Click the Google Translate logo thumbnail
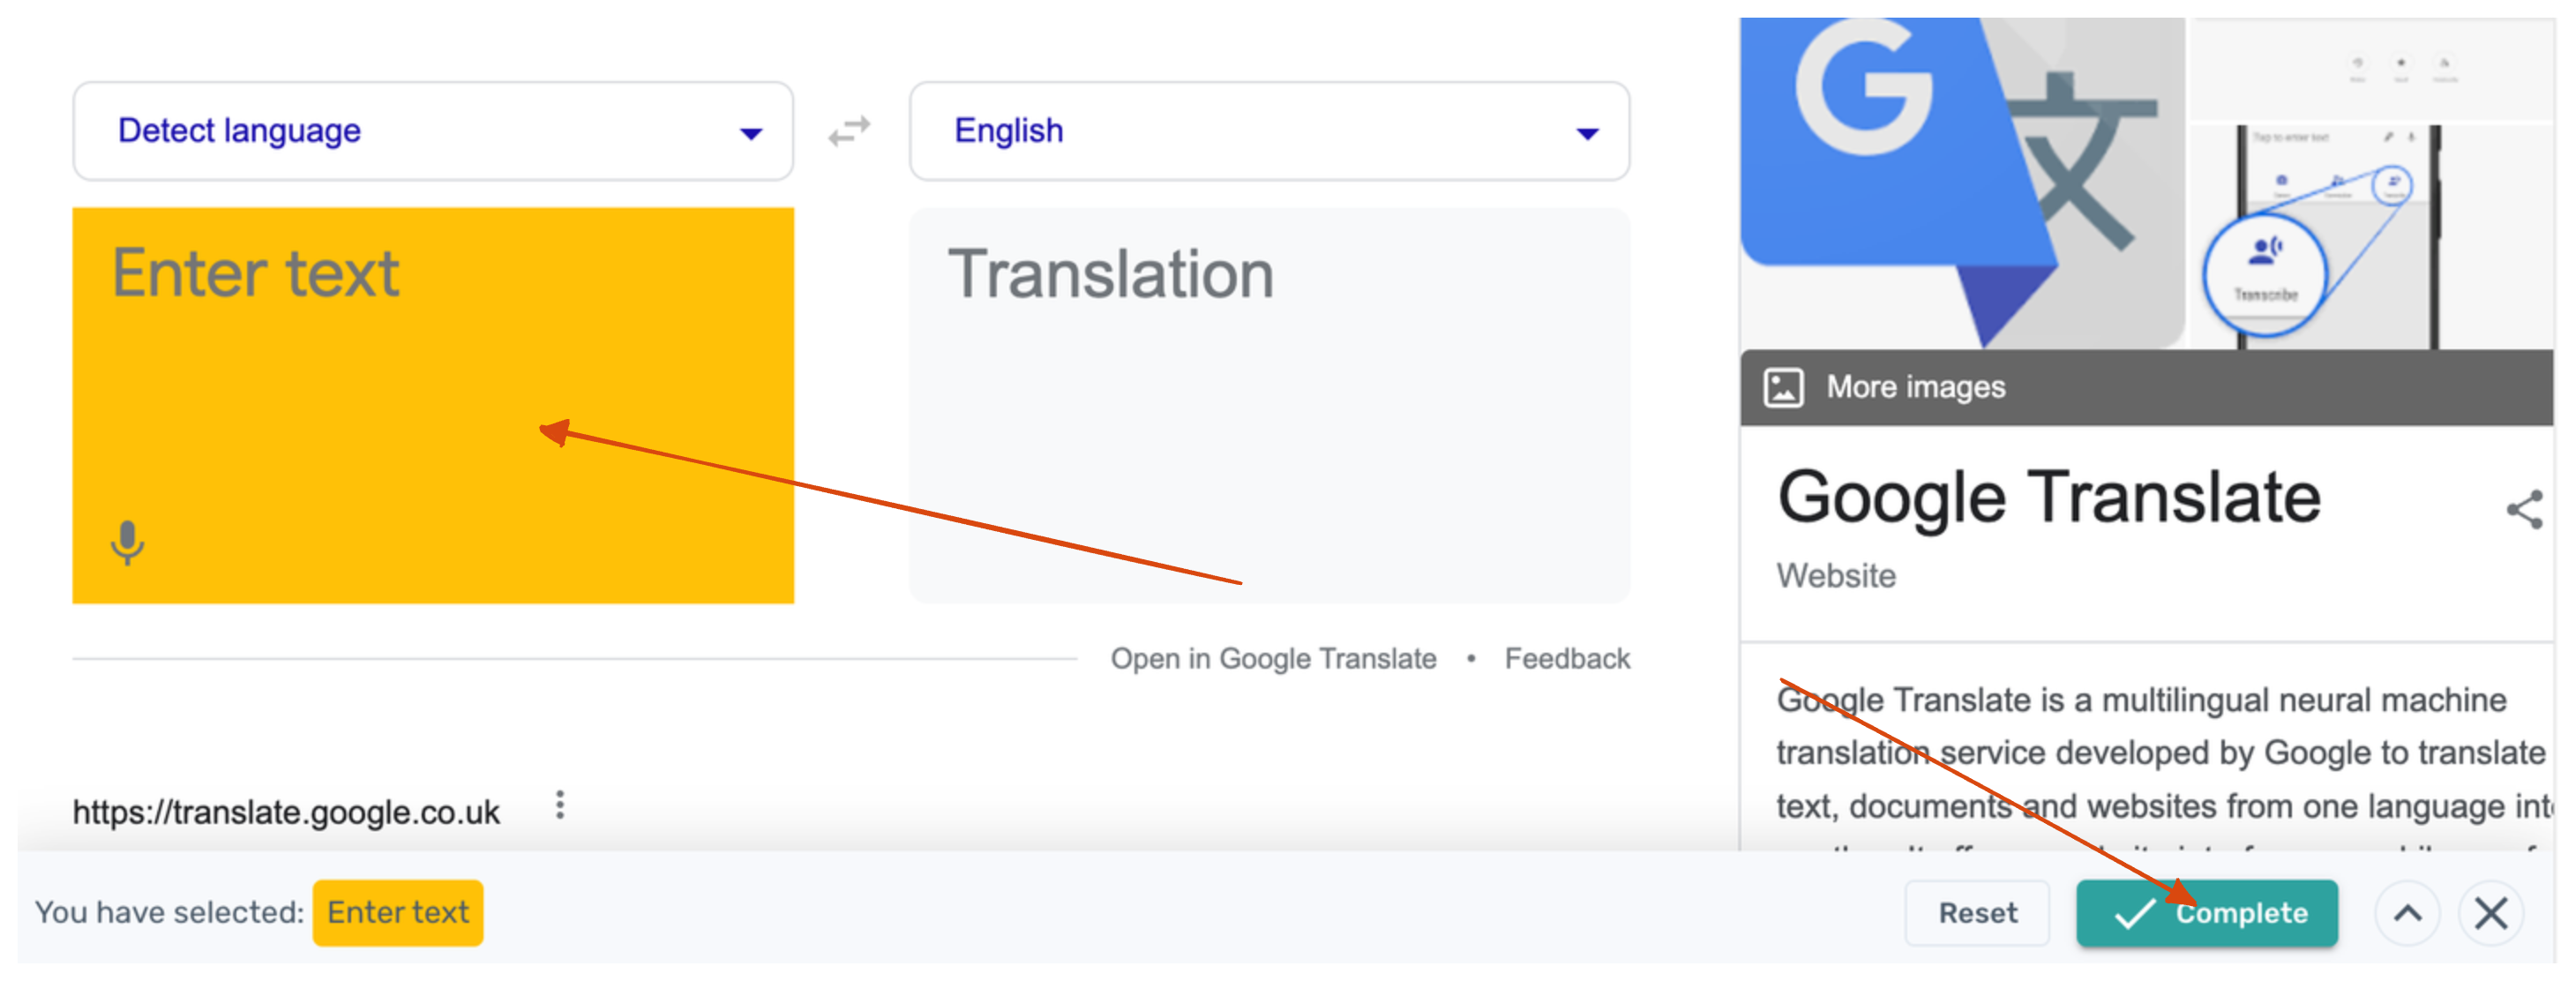 [1962, 183]
